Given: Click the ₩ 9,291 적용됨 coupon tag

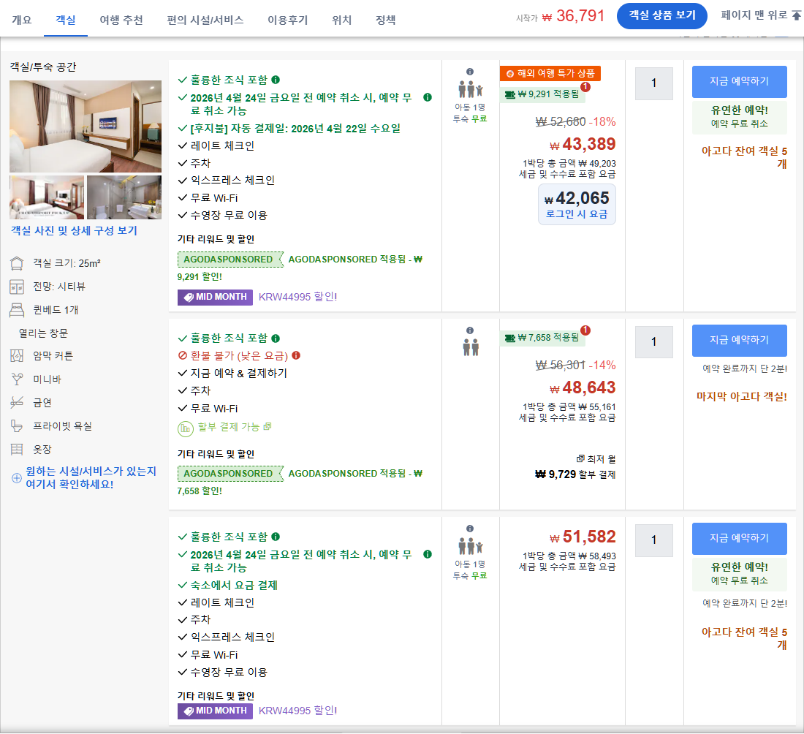Looking at the screenshot, I should click(544, 94).
